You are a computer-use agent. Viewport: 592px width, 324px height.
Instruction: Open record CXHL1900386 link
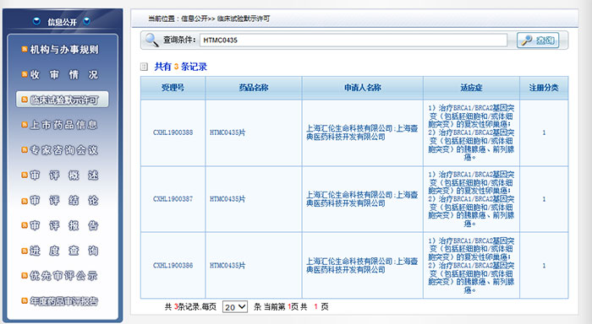173,265
